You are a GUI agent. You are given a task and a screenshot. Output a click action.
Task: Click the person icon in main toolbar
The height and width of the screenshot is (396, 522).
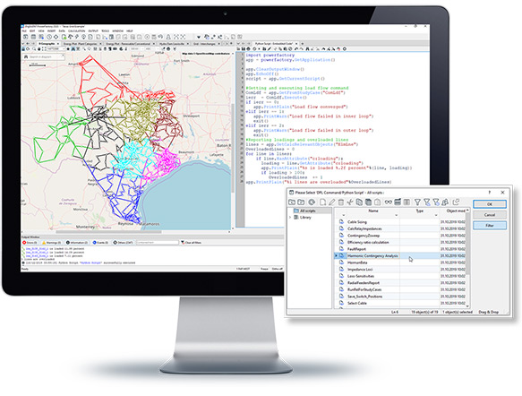(168, 37)
